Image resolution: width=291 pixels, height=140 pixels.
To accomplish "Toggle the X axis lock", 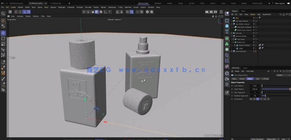I will pyautogui.click(x=16, y=12).
